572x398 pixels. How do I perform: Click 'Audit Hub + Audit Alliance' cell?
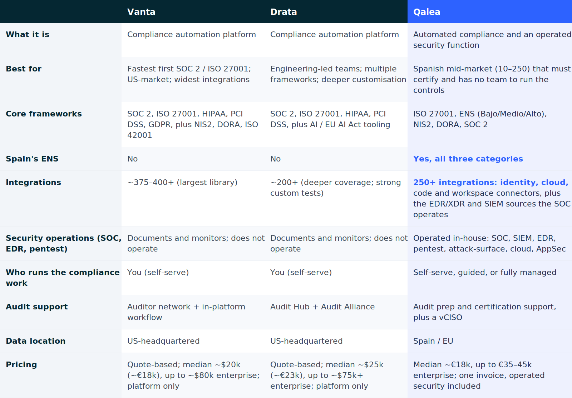point(322,307)
